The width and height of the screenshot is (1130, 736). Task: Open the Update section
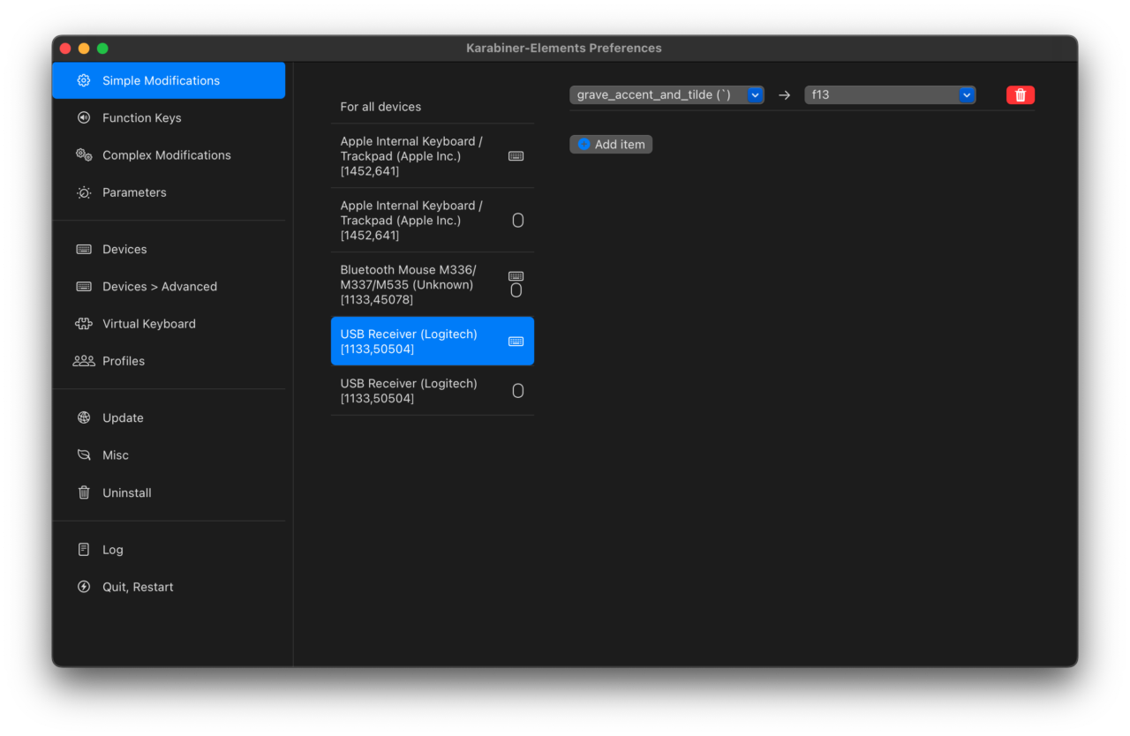tap(169, 417)
